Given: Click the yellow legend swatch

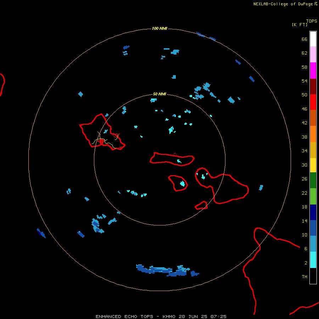Looking at the screenshot, I should point(313,165).
